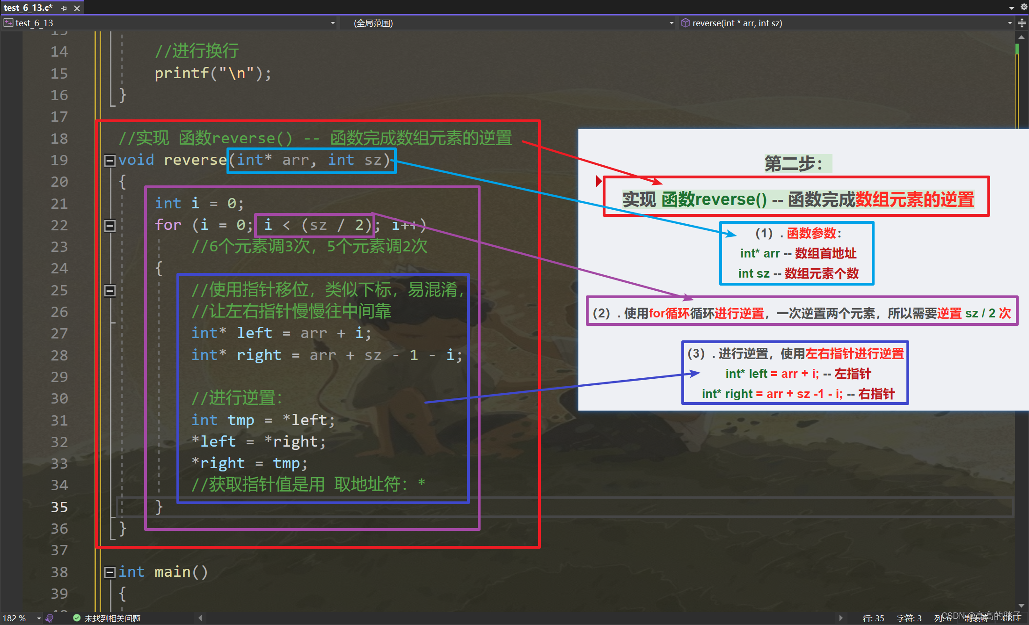Collapse the int main function

[x=109, y=572]
